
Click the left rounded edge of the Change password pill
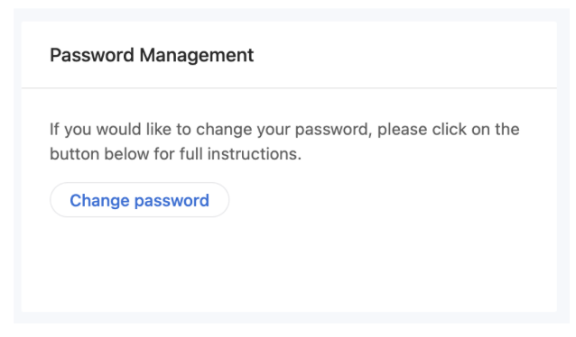tap(54, 200)
